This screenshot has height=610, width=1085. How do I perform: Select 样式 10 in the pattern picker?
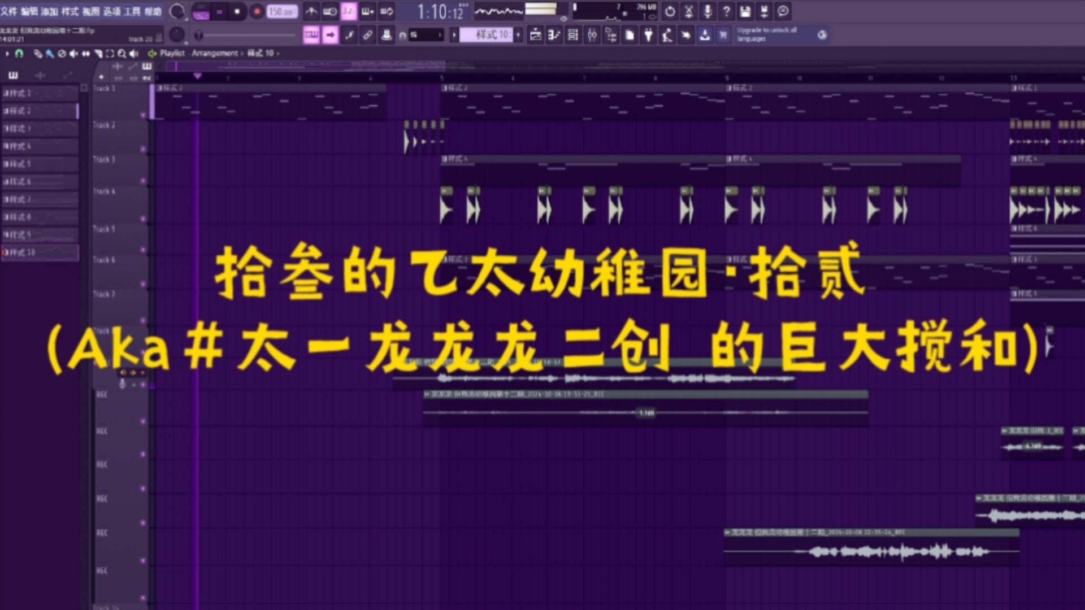(40, 252)
